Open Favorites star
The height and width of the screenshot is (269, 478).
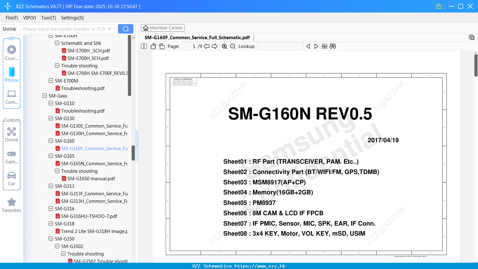coord(12,205)
